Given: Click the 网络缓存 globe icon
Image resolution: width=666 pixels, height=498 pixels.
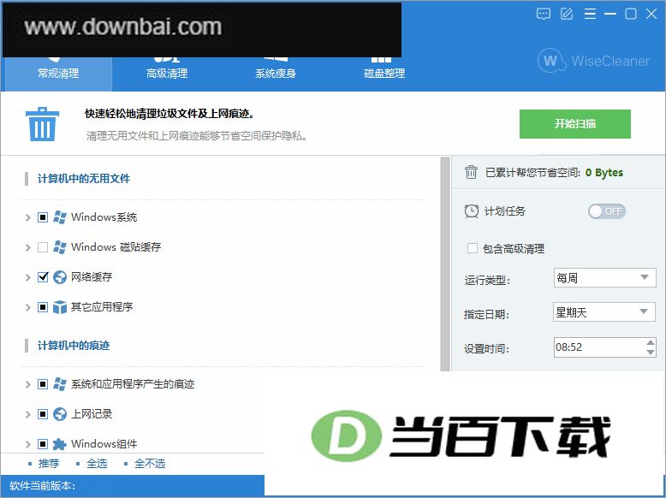Looking at the screenshot, I should pyautogui.click(x=60, y=277).
